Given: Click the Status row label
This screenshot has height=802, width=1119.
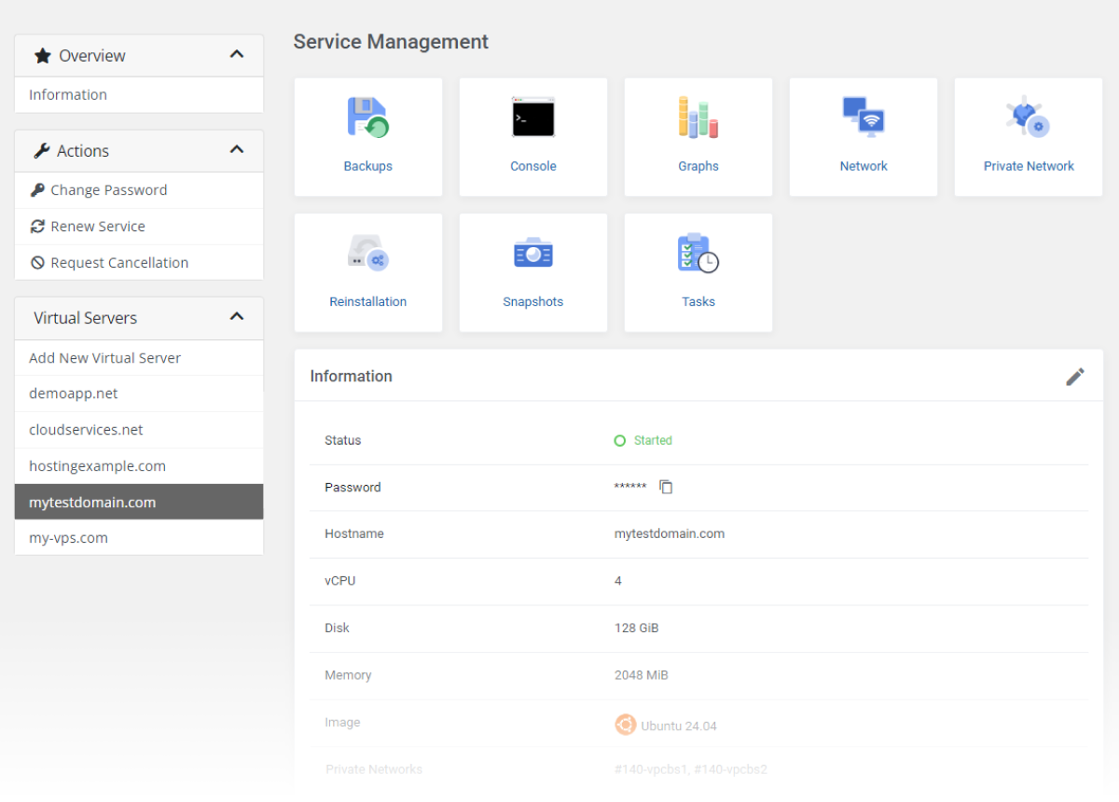Looking at the screenshot, I should tap(343, 440).
